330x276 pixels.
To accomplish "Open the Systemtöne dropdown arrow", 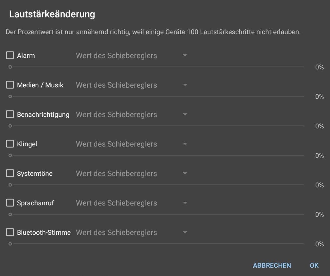I will [x=185, y=173].
